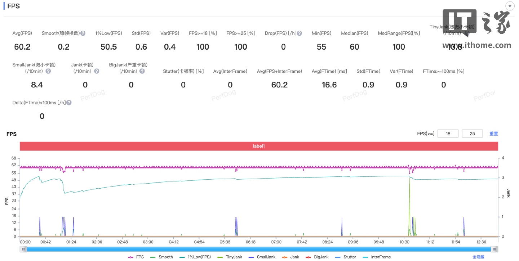This screenshot has width=519, height=261.
Task: Select the red label1 bar
Action: (259, 146)
